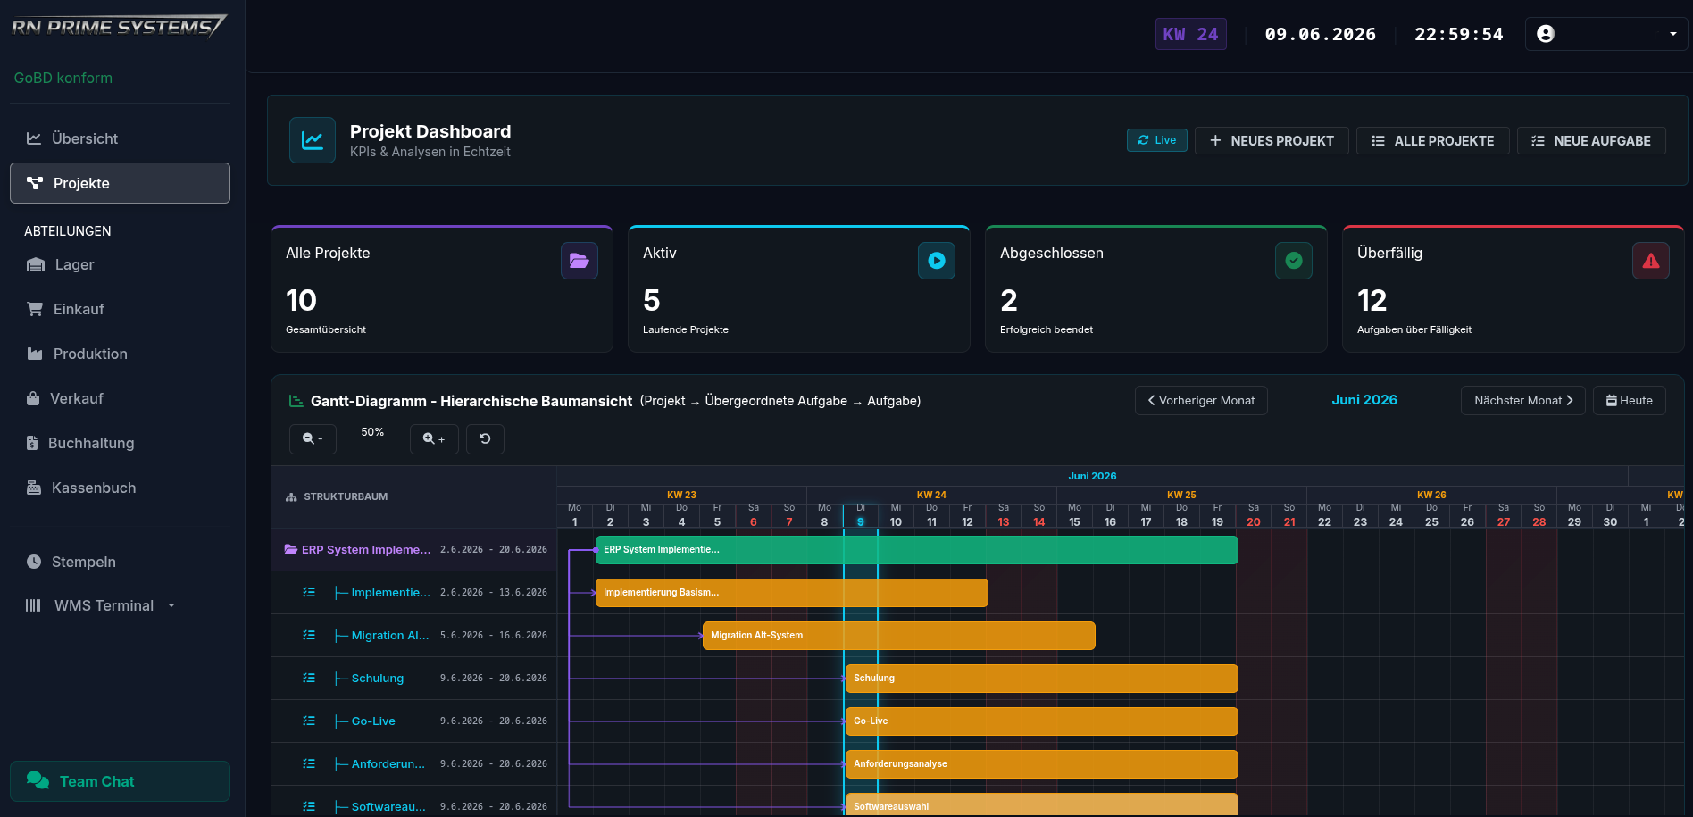The width and height of the screenshot is (1693, 817).
Task: Click task icon of Go-Live row
Action: (x=309, y=721)
